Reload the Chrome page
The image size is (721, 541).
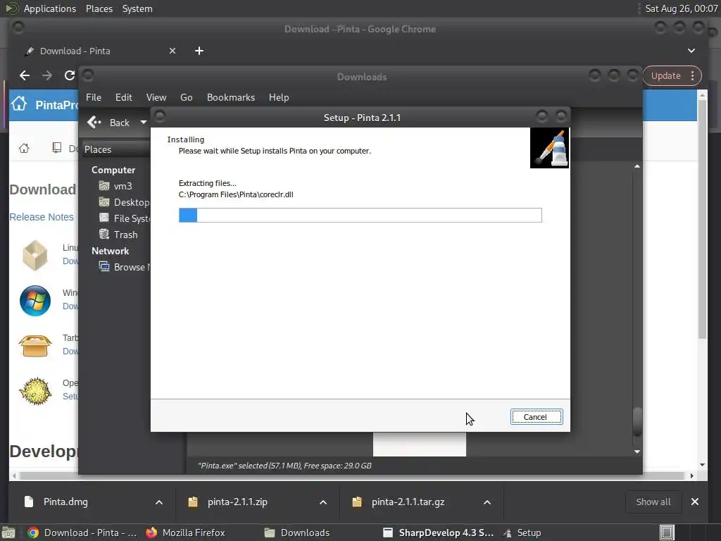(70, 75)
